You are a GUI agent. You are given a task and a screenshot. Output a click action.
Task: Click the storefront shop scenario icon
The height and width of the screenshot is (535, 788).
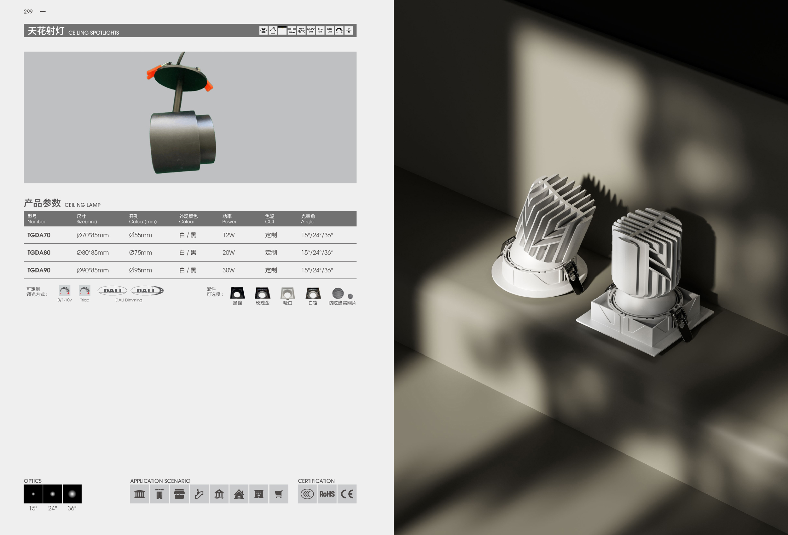(x=179, y=494)
